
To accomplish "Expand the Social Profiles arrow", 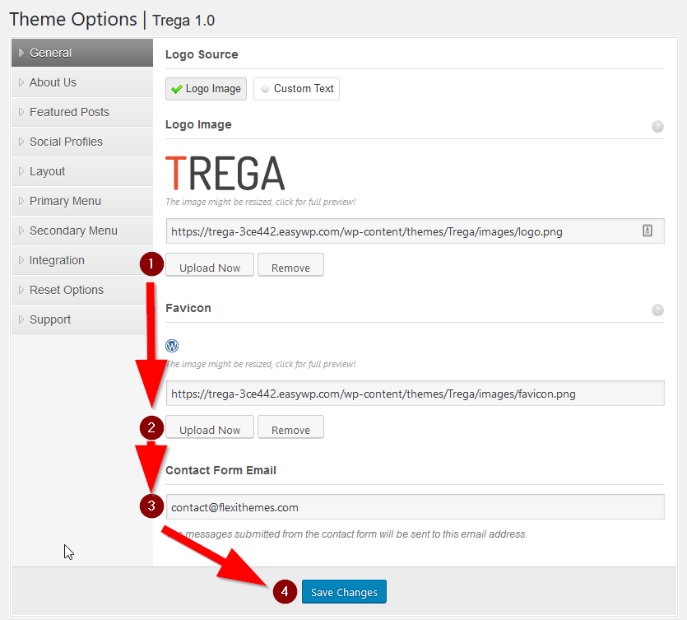I will 21,142.
